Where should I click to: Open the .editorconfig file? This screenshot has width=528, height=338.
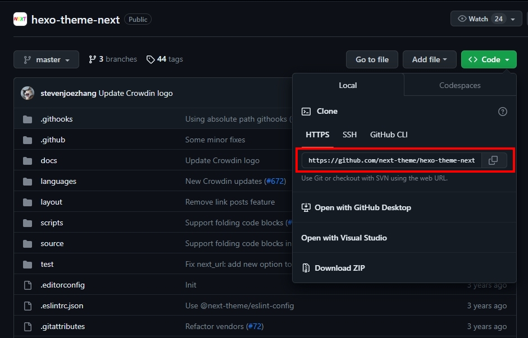(x=63, y=285)
